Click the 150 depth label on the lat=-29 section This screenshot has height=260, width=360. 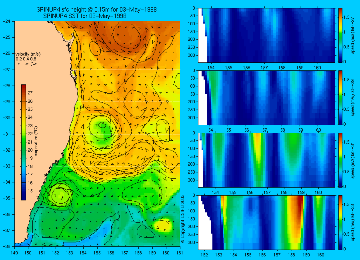(192, 94)
